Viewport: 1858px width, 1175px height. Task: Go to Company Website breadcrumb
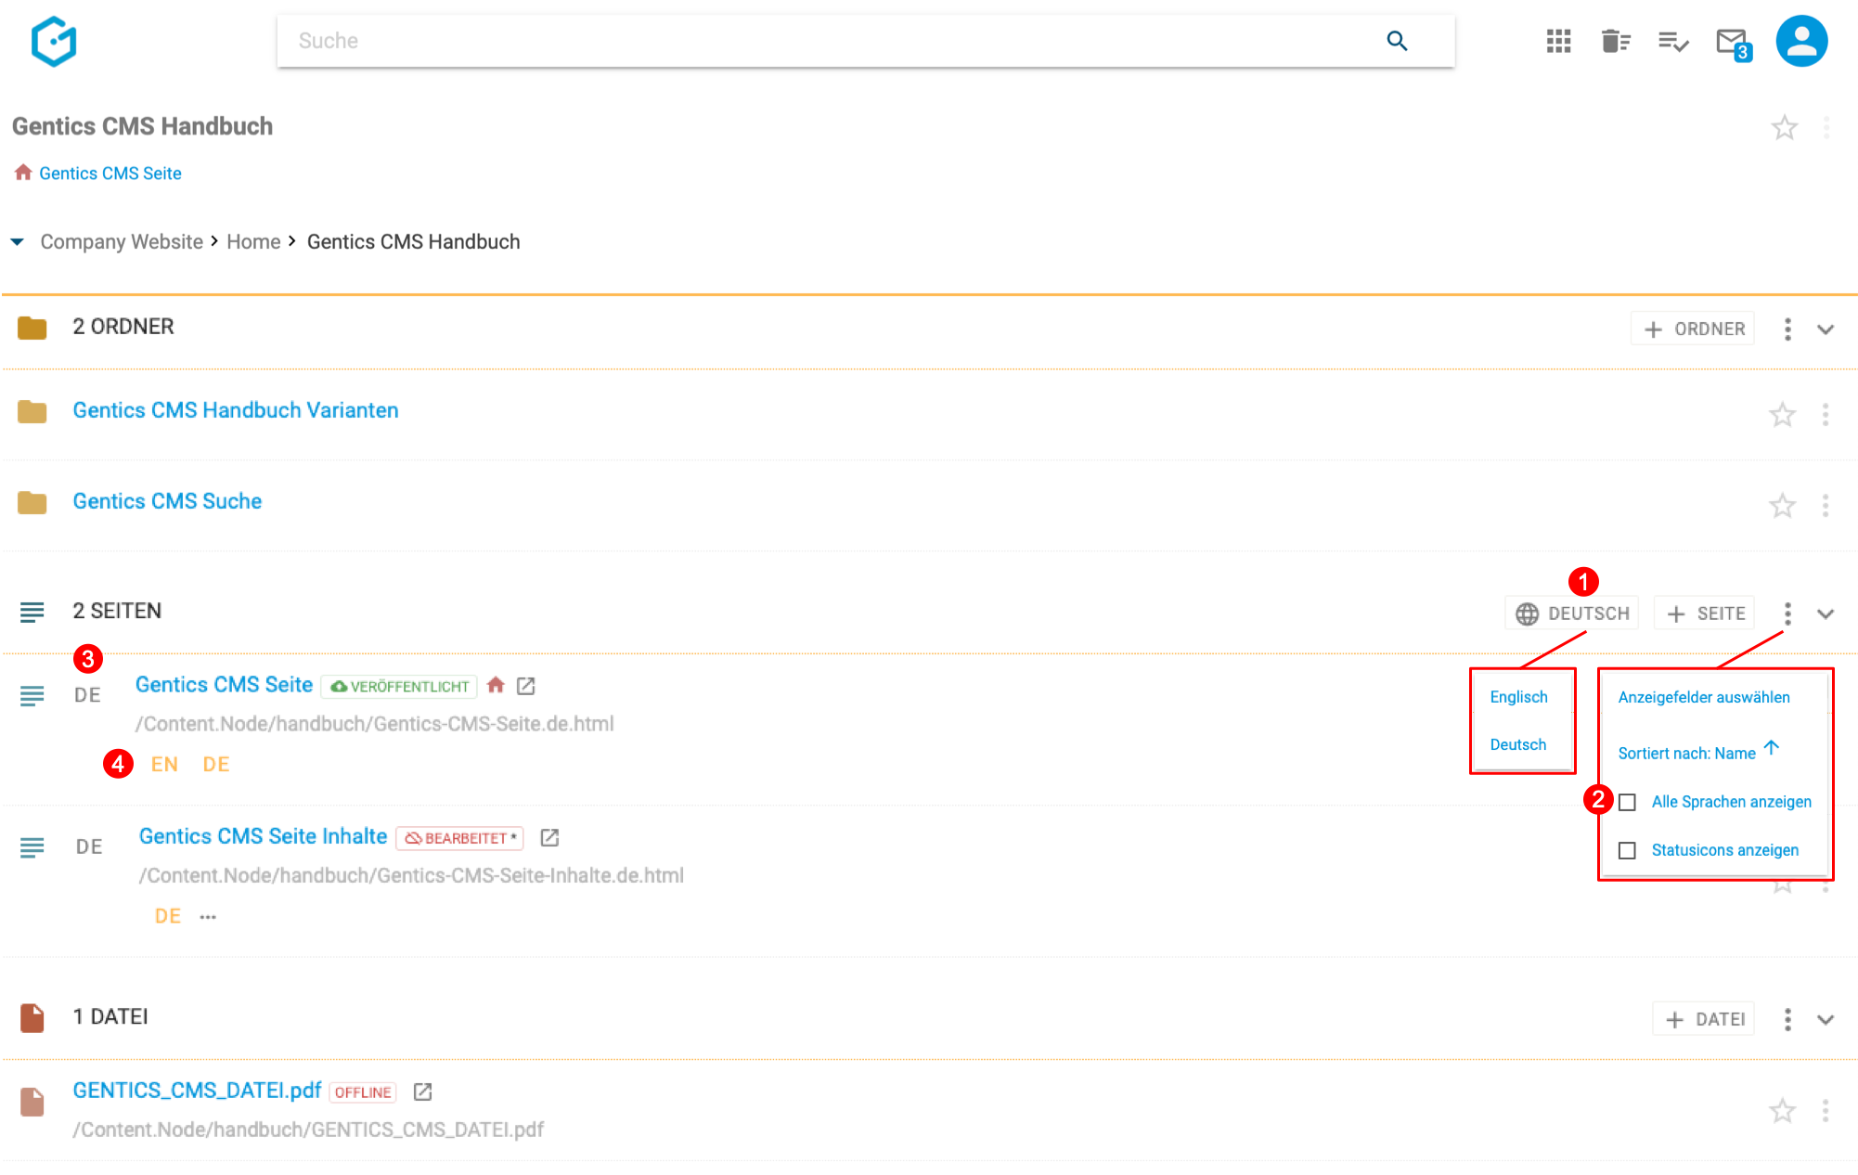pos(122,241)
